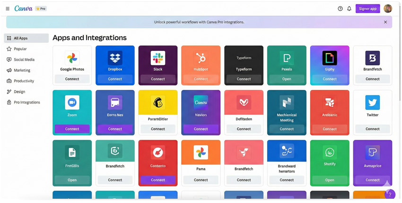Click the Pro crown badge beside Canva logo
Viewport: 402px width, 203px height.
click(41, 8)
